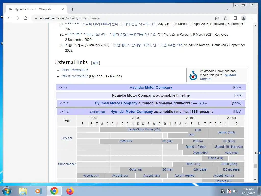Show the 1968–1997 timeline
261x196 pixels.
pos(237,103)
